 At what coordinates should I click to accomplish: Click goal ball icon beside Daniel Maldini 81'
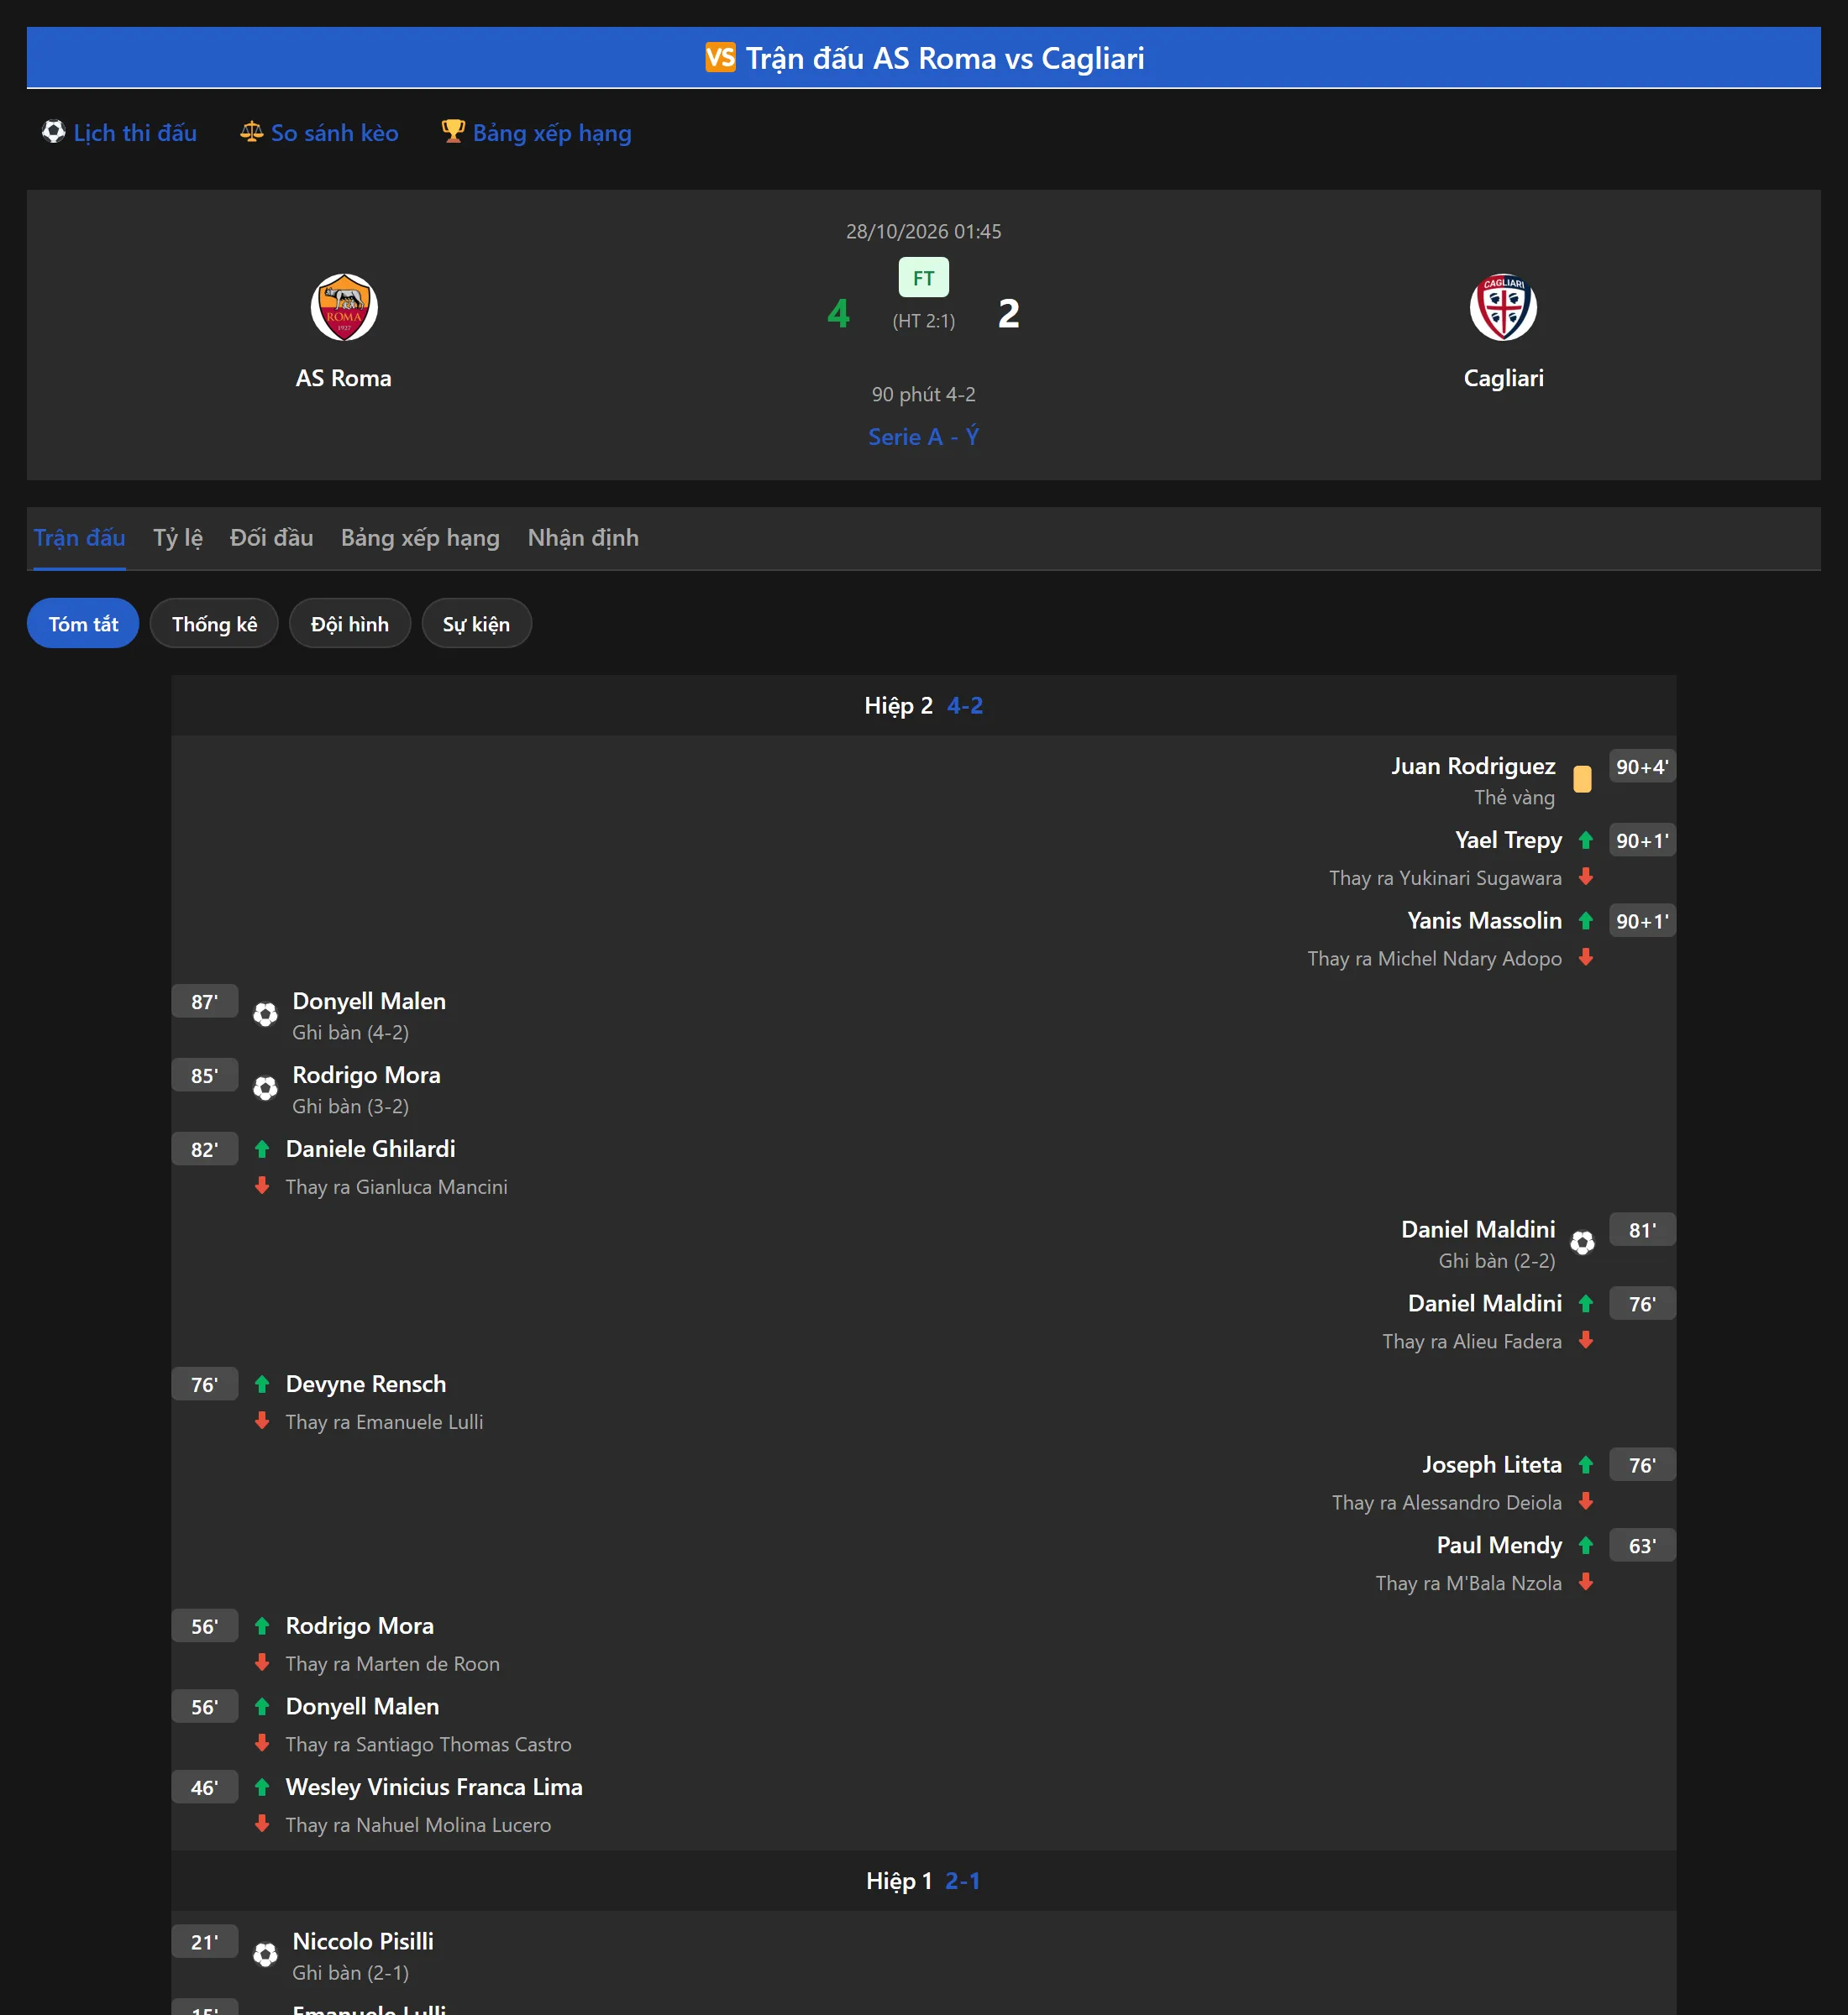click(x=1582, y=1243)
